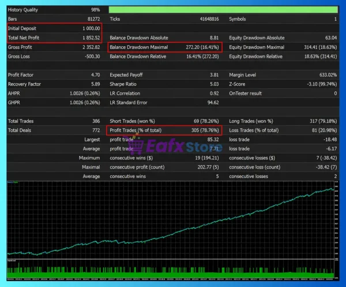Screen dimensions: 346x287
Task: Click Recovery Factor value 5.89
Action: point(95,84)
